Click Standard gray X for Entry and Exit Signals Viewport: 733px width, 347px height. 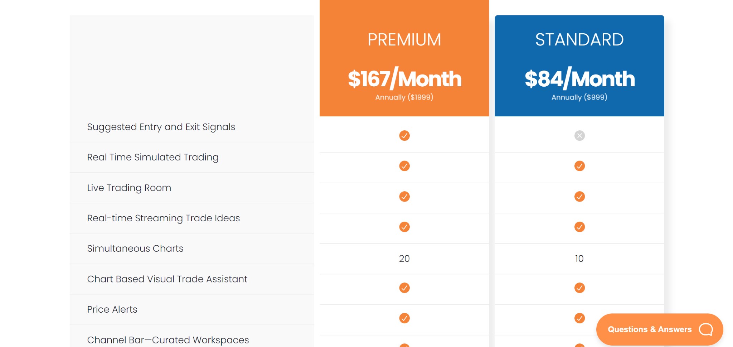[x=579, y=136]
